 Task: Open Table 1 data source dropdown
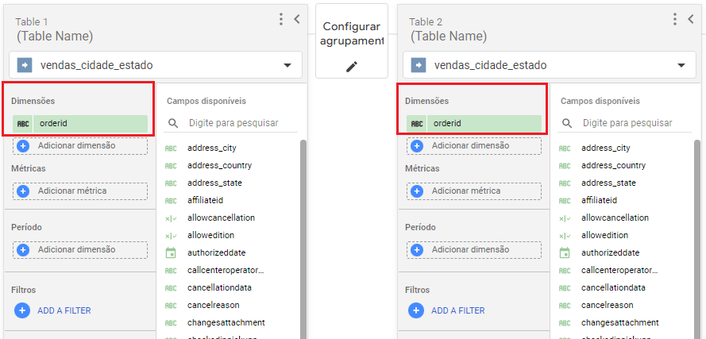(x=287, y=65)
